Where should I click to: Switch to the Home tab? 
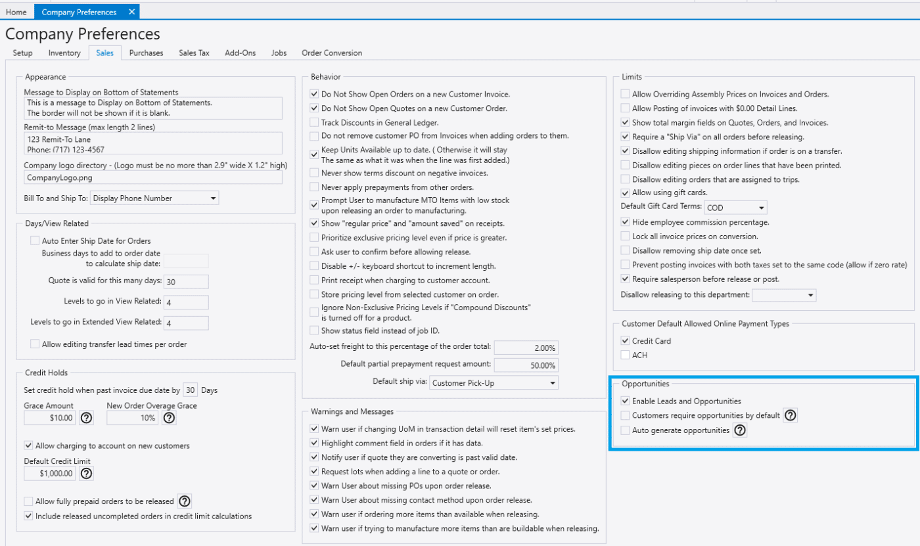coord(15,11)
